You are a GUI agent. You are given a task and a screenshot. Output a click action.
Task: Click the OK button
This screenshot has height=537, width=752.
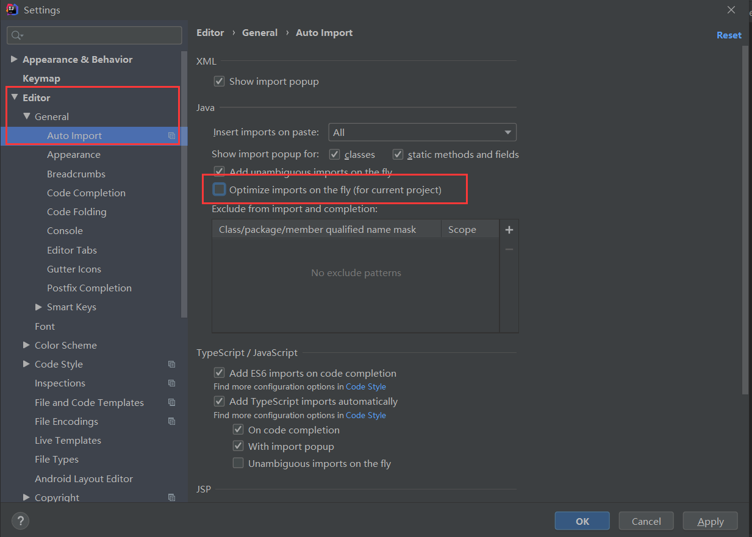click(582, 521)
